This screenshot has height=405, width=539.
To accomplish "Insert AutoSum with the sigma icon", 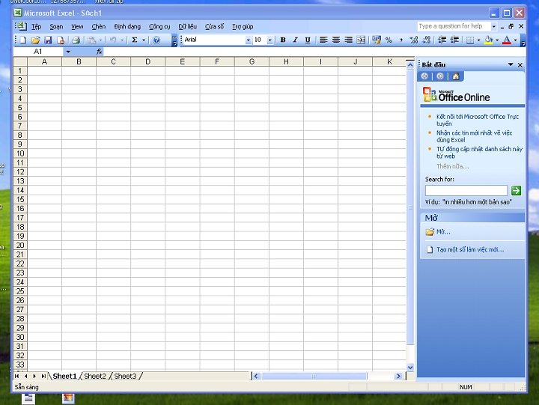I will coord(135,40).
